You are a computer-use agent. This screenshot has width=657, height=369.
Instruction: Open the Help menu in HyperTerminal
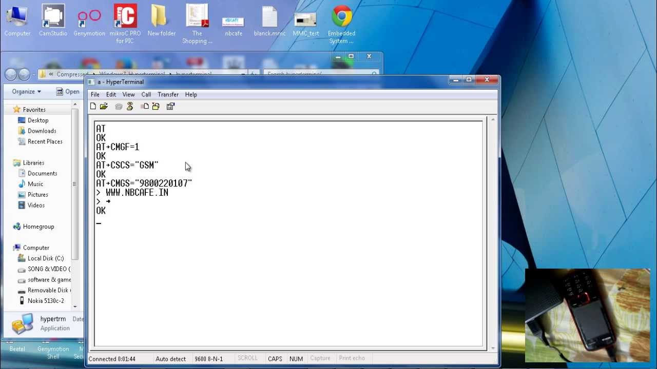[191, 94]
